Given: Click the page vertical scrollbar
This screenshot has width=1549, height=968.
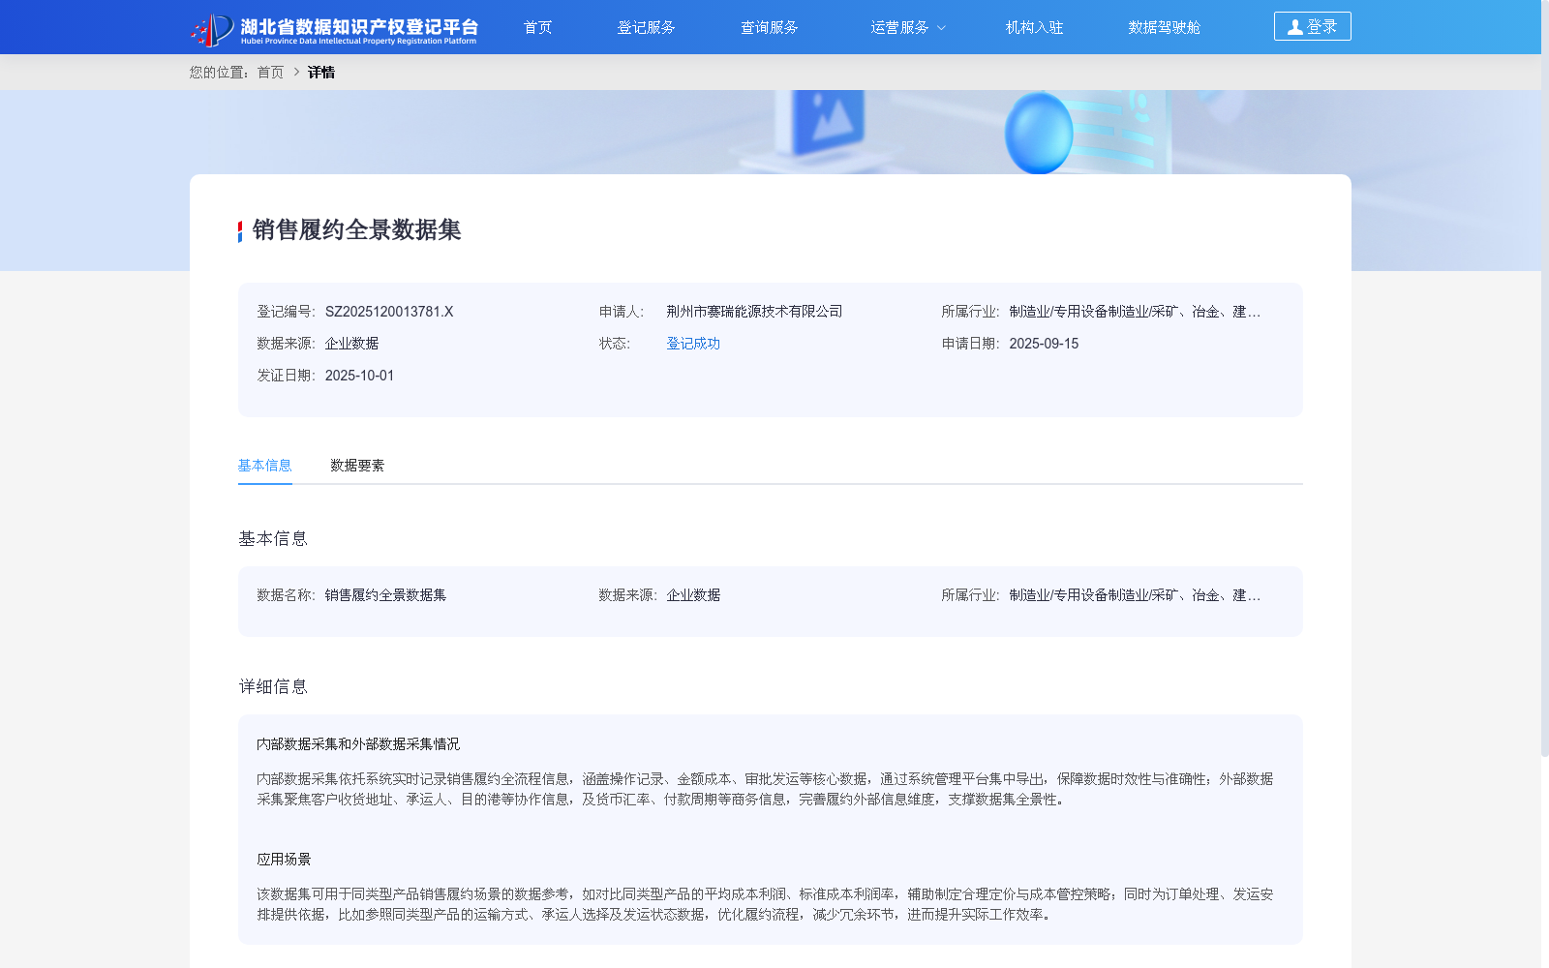Looking at the screenshot, I should [1545, 378].
